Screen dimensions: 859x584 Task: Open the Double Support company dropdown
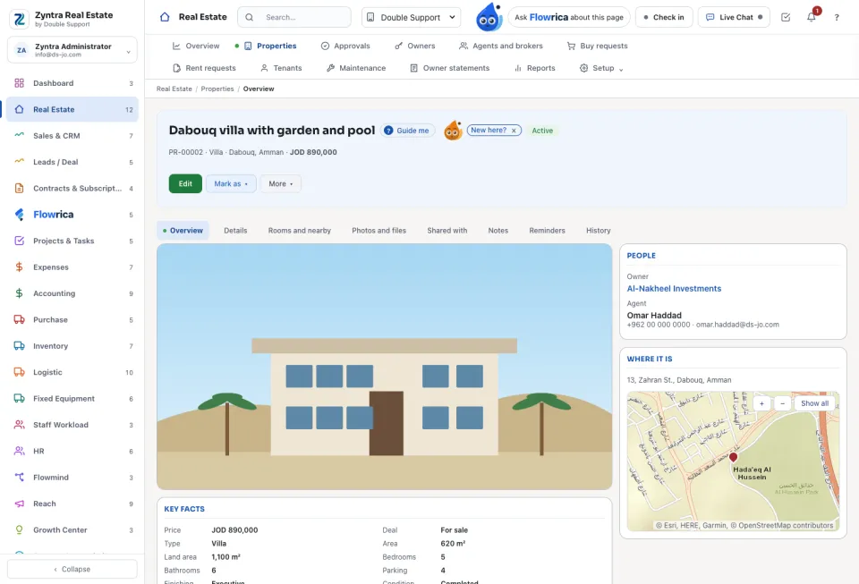pyautogui.click(x=411, y=18)
